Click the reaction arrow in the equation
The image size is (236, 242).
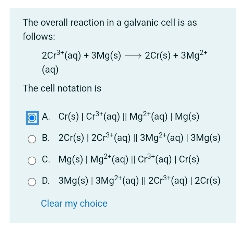pos(133,56)
